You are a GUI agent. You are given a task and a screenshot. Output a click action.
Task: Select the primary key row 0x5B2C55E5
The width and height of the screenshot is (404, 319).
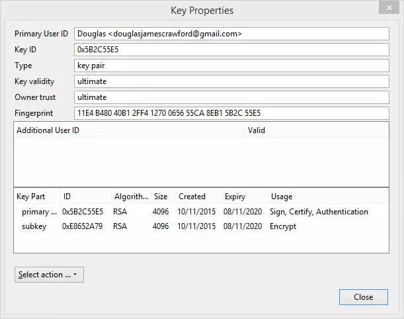pyautogui.click(x=83, y=212)
